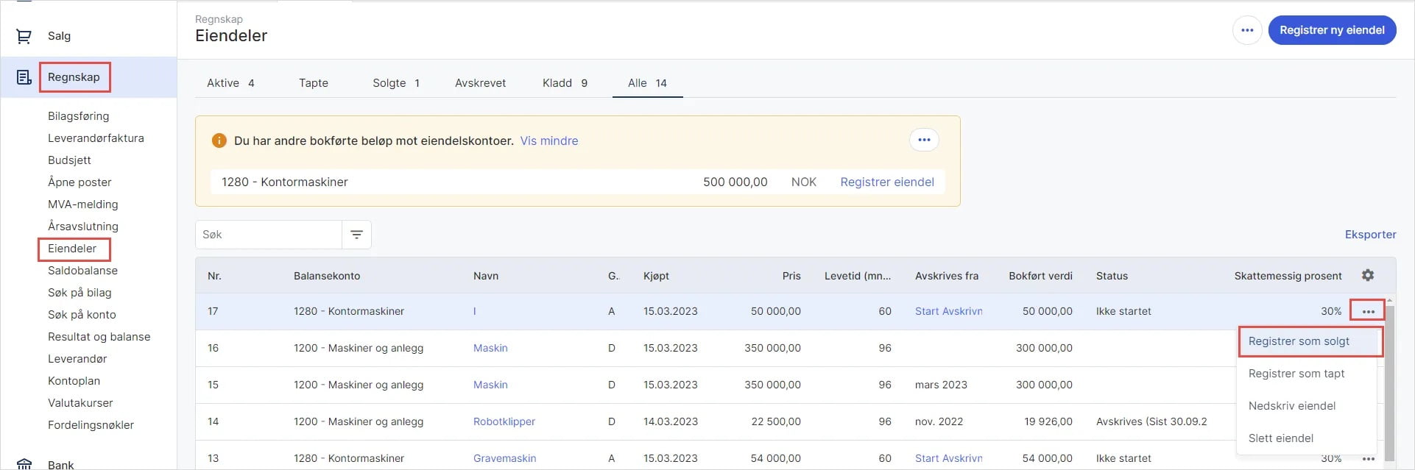Click the Regnskap ledger icon in sidebar

pos(24,77)
